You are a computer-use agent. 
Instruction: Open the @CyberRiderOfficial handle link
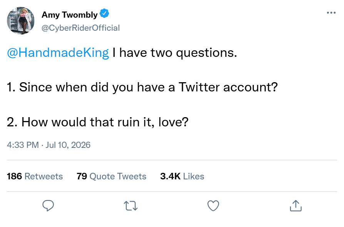coord(81,28)
